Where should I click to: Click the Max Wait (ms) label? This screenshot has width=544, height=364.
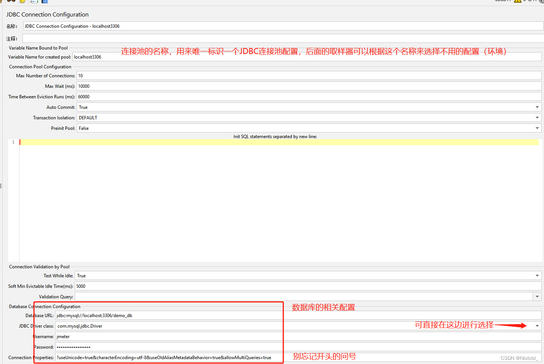(x=60, y=86)
